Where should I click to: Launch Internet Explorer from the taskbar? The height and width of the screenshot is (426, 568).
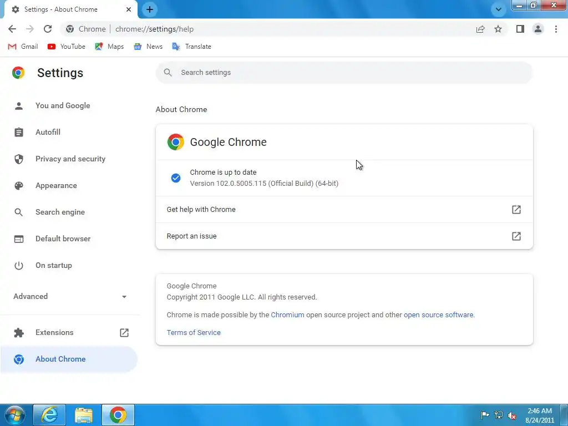pyautogui.click(x=49, y=415)
